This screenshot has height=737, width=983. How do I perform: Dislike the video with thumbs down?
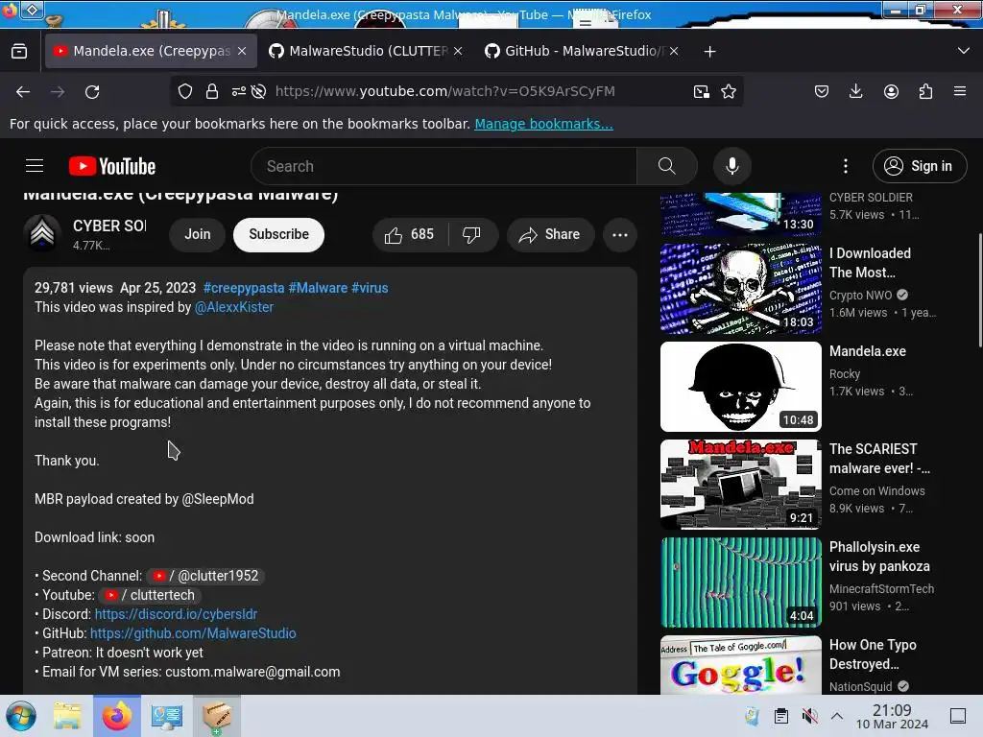pos(471,234)
